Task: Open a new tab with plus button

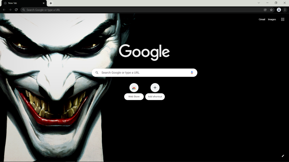Action: 51,3
